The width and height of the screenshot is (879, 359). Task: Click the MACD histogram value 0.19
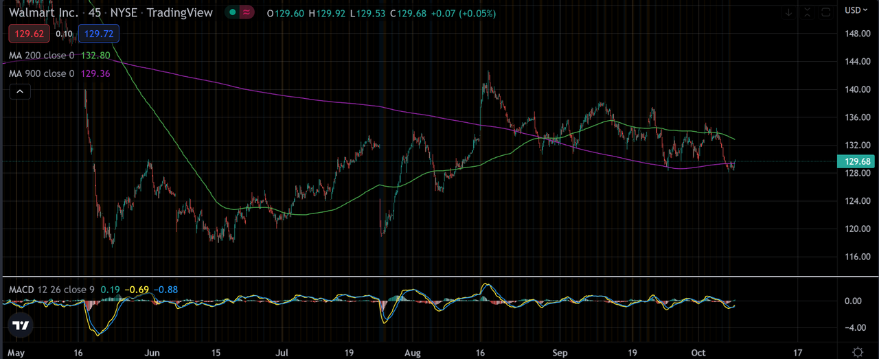pyautogui.click(x=110, y=290)
